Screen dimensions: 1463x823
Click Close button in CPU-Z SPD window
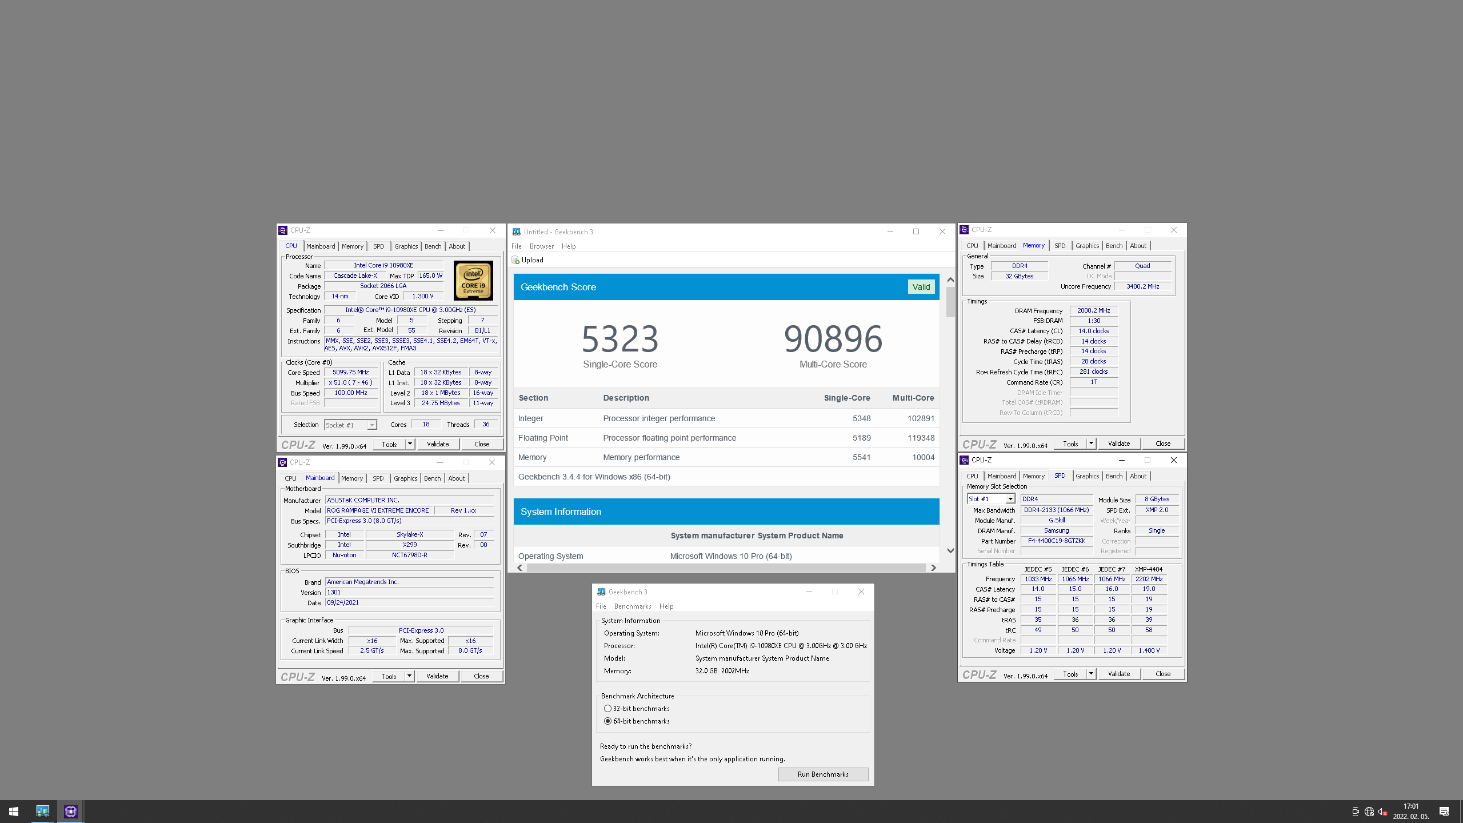(x=1163, y=674)
